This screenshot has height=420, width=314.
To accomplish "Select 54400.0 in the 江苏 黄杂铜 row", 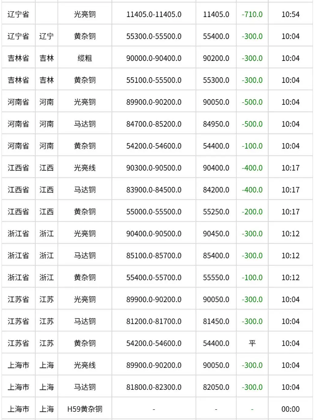I will (x=216, y=344).
